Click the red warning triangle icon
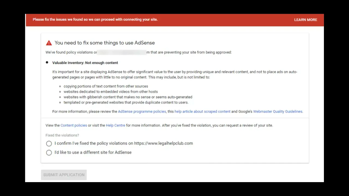The width and height of the screenshot is (349, 196). click(x=49, y=43)
